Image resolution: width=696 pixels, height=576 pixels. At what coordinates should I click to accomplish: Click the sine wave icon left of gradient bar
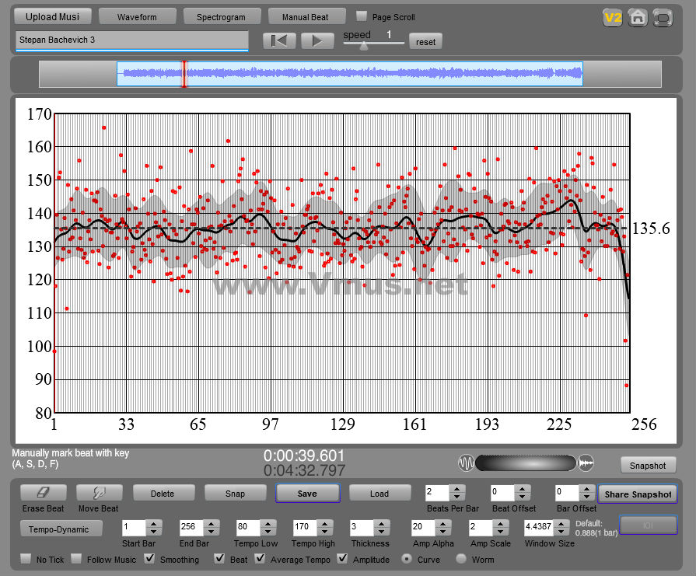click(x=466, y=463)
